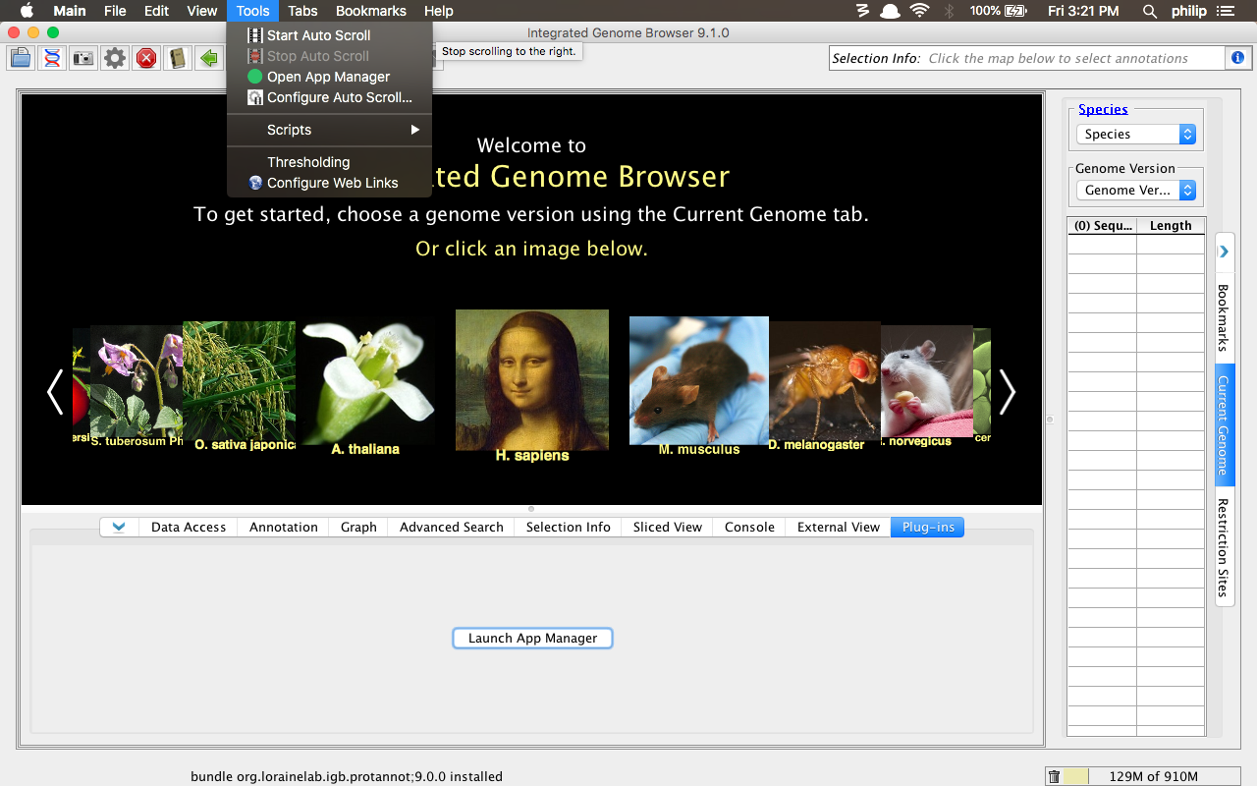Viewport: 1257px width, 786px height.
Task: Open the vertical Bookmarks side tab
Action: pyautogui.click(x=1224, y=318)
